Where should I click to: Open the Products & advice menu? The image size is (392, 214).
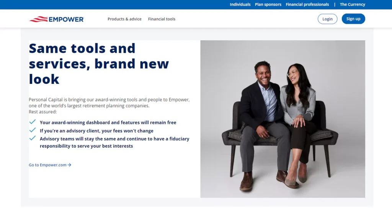pos(124,19)
